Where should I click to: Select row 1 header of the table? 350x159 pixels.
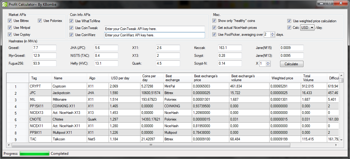(x=18, y=86)
